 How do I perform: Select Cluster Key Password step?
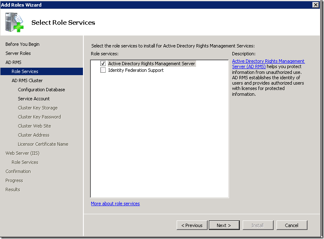pos(39,117)
